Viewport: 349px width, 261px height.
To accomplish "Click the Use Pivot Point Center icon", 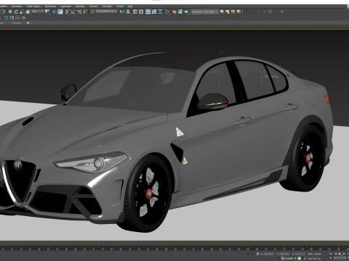I will [x=47, y=12].
